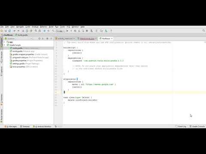This screenshot has width=206, height=154.
Task: Select build.gradle (Module: app) file
Action: [22, 51]
